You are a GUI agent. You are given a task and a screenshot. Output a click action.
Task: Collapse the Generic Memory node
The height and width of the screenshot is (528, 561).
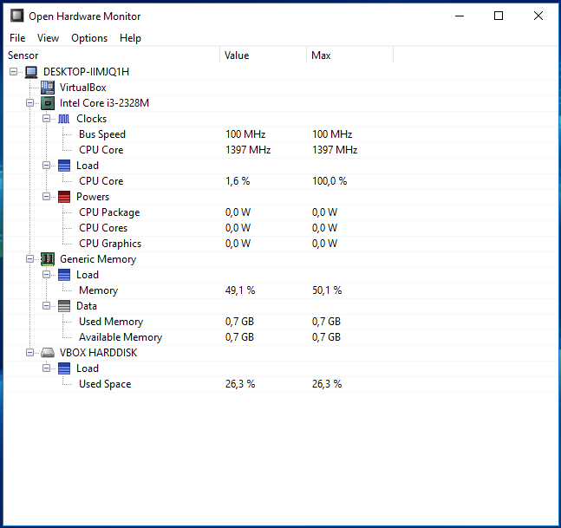point(29,259)
